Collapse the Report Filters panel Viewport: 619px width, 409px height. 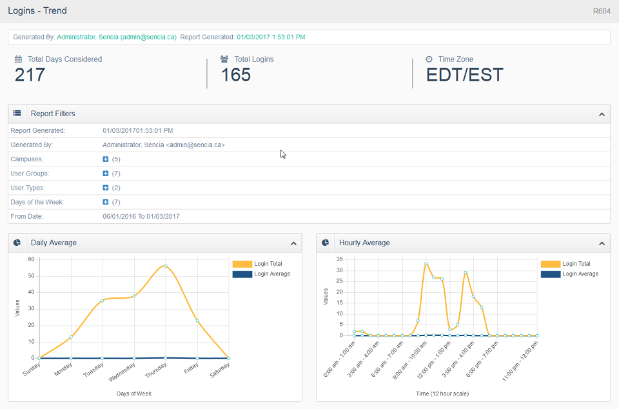[x=602, y=114]
